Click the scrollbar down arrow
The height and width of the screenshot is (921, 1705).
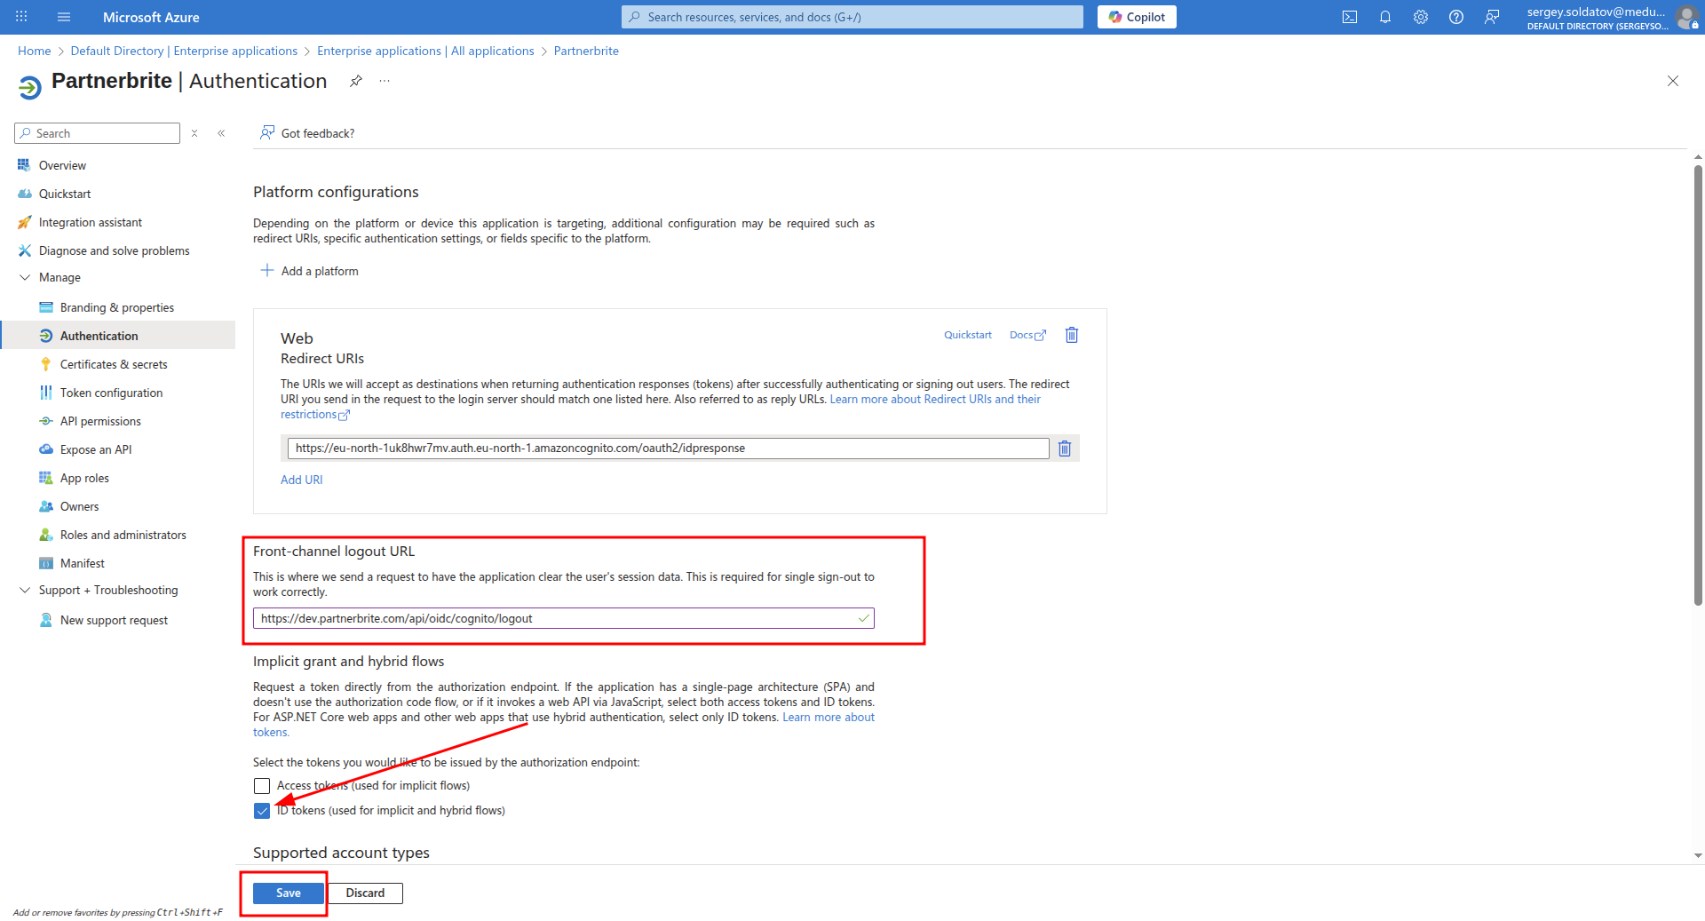[1698, 856]
